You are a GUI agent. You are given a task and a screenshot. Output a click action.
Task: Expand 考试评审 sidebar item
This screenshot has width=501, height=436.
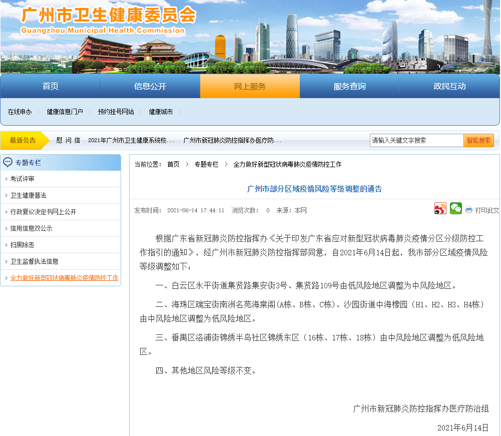(x=23, y=179)
